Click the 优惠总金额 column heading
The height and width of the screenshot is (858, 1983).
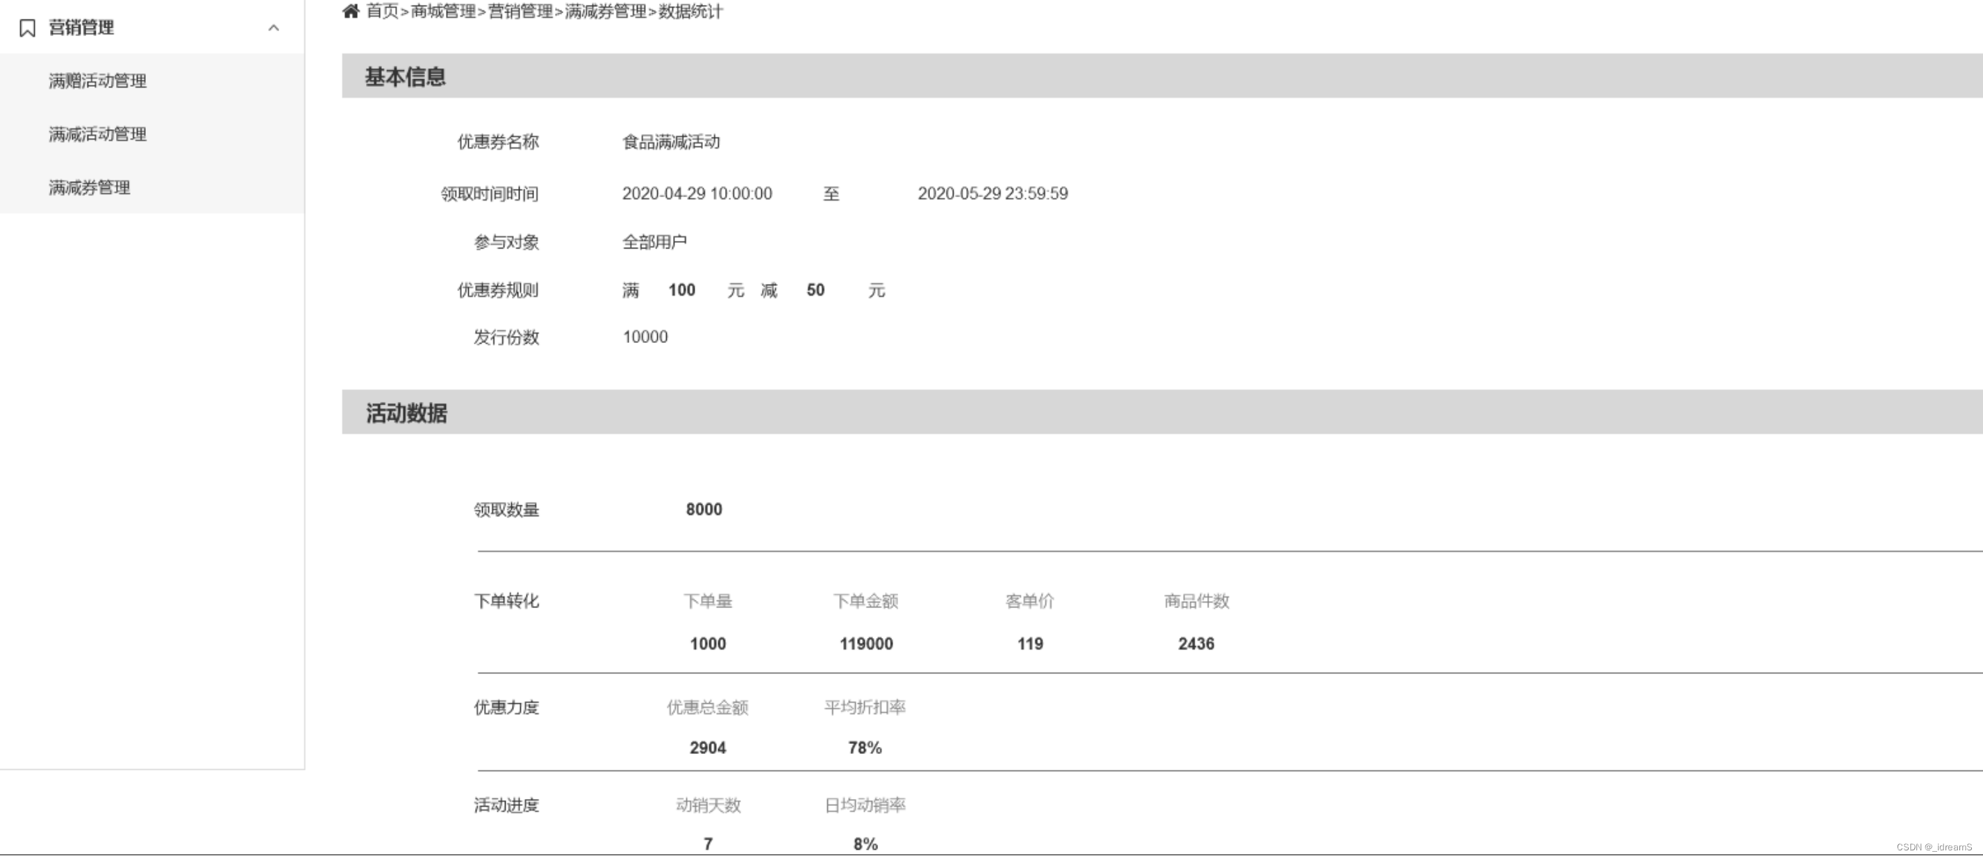pos(708,707)
